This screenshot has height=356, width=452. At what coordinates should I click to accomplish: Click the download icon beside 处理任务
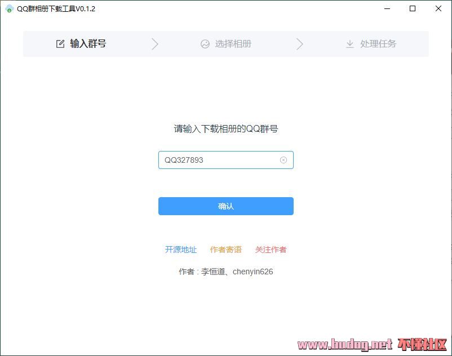349,44
